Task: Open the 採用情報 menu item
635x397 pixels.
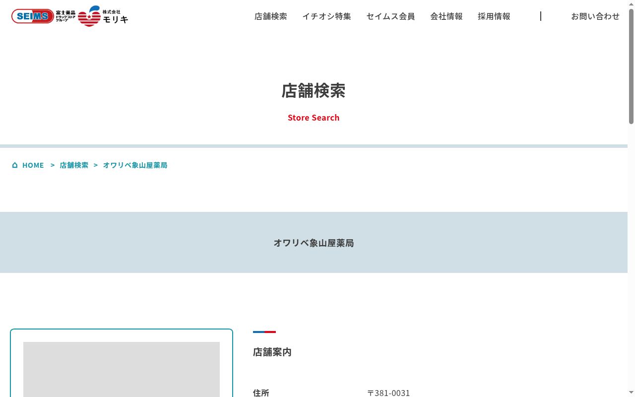Action: (x=494, y=16)
